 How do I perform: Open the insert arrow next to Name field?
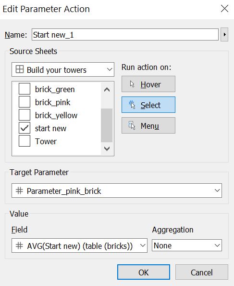tap(224, 34)
